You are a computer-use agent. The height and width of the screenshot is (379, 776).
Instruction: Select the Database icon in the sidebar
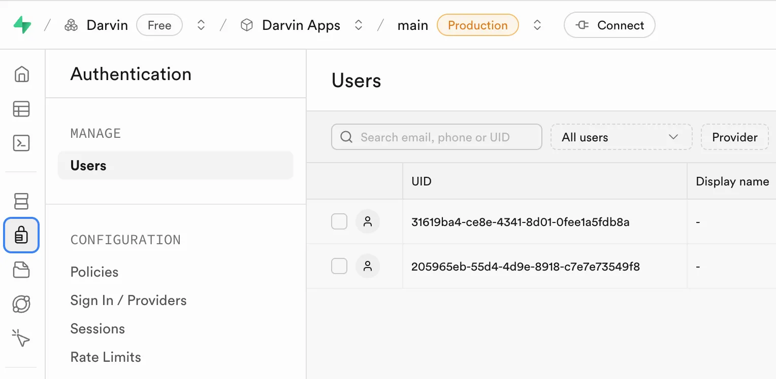tap(21, 201)
